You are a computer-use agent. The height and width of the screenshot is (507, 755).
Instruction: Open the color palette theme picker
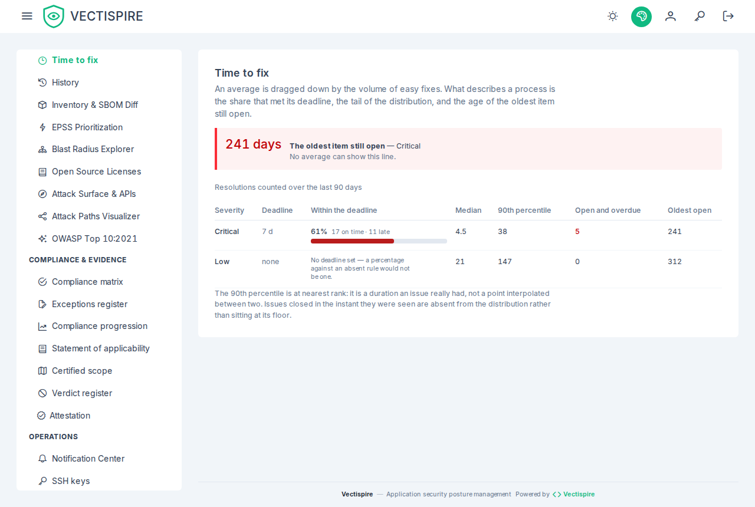click(641, 17)
